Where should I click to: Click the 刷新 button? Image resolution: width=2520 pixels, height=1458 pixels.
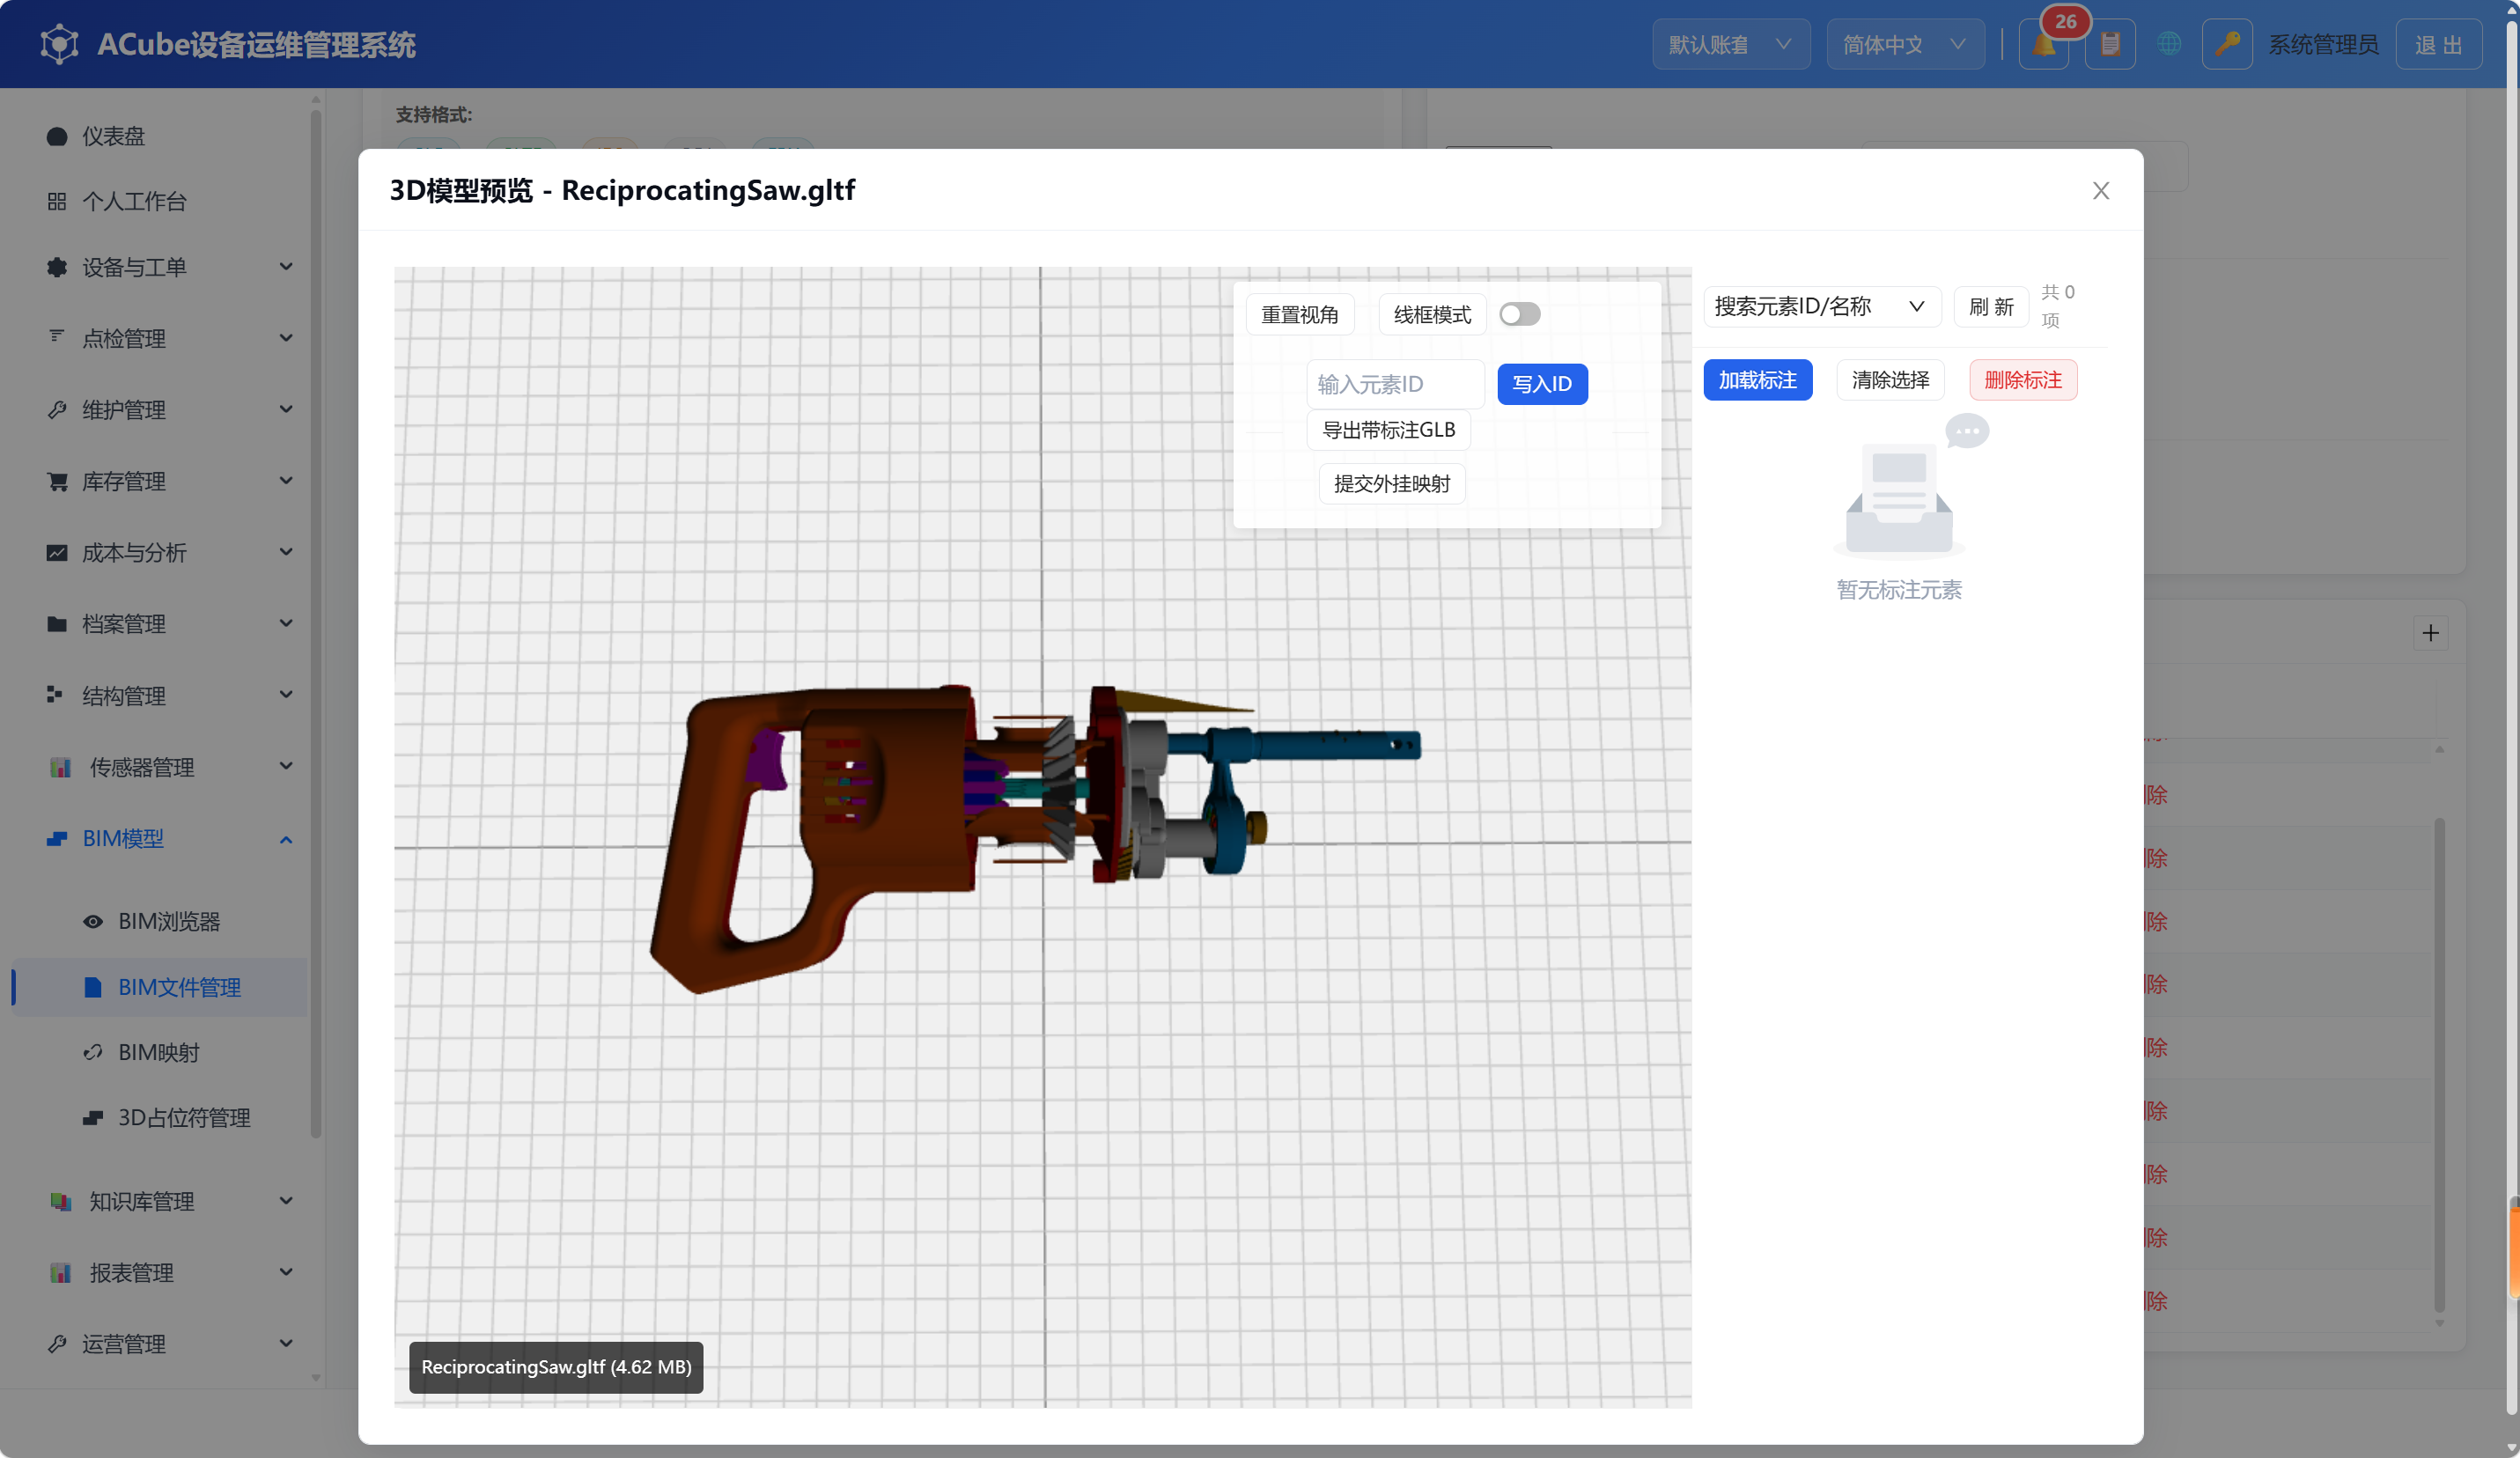(x=1991, y=306)
